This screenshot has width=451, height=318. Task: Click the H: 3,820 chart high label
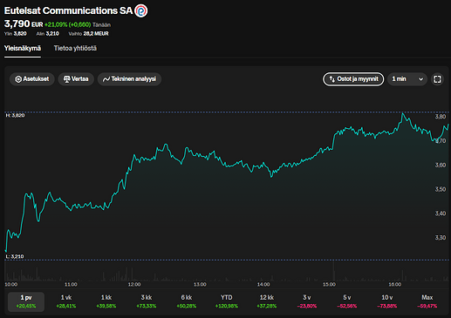click(15, 115)
